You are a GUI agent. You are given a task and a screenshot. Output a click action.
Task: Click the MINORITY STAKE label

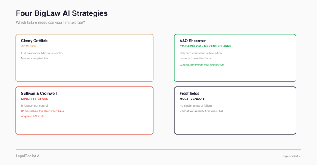[x=34, y=99]
